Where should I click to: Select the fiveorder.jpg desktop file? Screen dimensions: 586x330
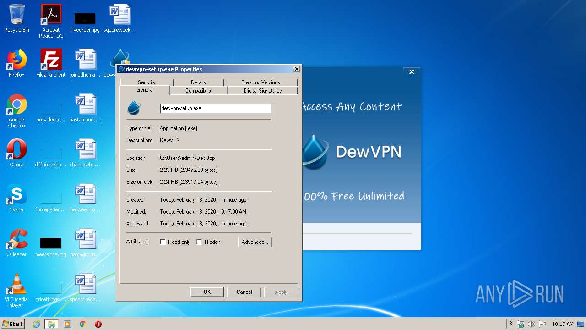(85, 21)
